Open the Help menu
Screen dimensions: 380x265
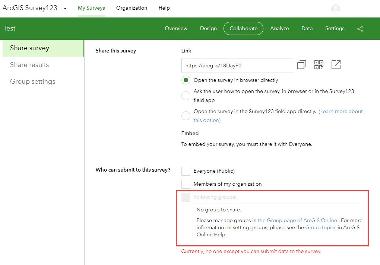pos(164,8)
